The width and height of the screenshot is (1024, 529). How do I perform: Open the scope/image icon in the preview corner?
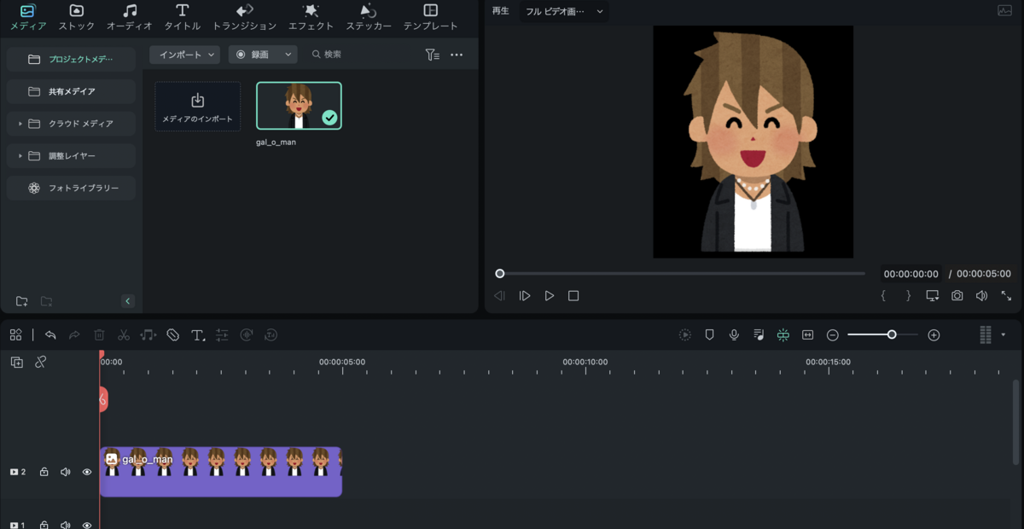[1004, 11]
